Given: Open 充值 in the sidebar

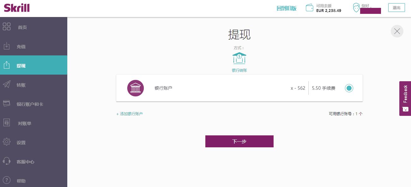Looking at the screenshot, I should (x=33, y=47).
